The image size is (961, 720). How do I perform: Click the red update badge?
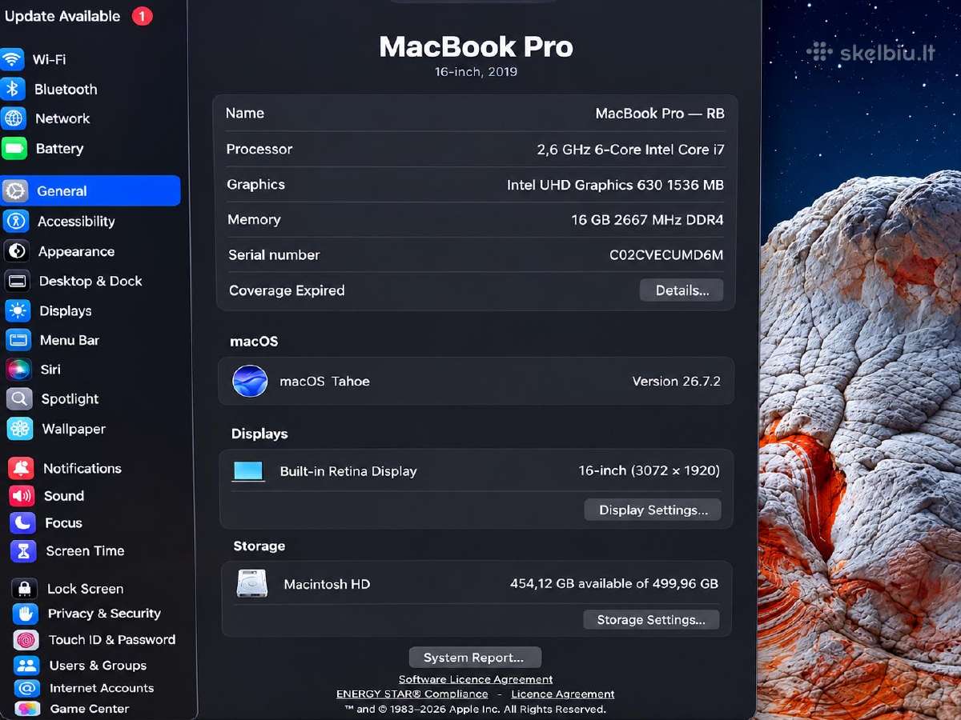142,16
